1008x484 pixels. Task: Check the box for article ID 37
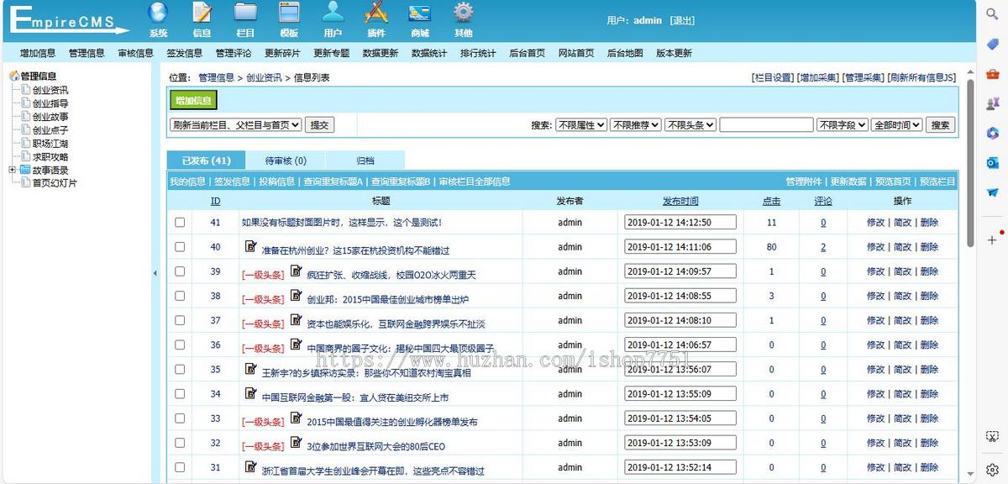tap(180, 320)
